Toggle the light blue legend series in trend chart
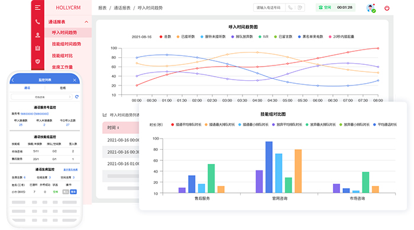This screenshot has height=230, width=414. coord(213,37)
